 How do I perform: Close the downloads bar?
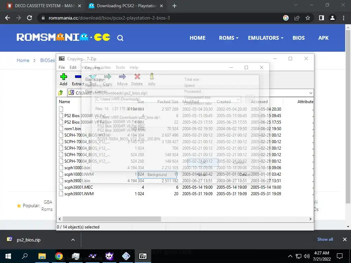[x=345, y=239]
